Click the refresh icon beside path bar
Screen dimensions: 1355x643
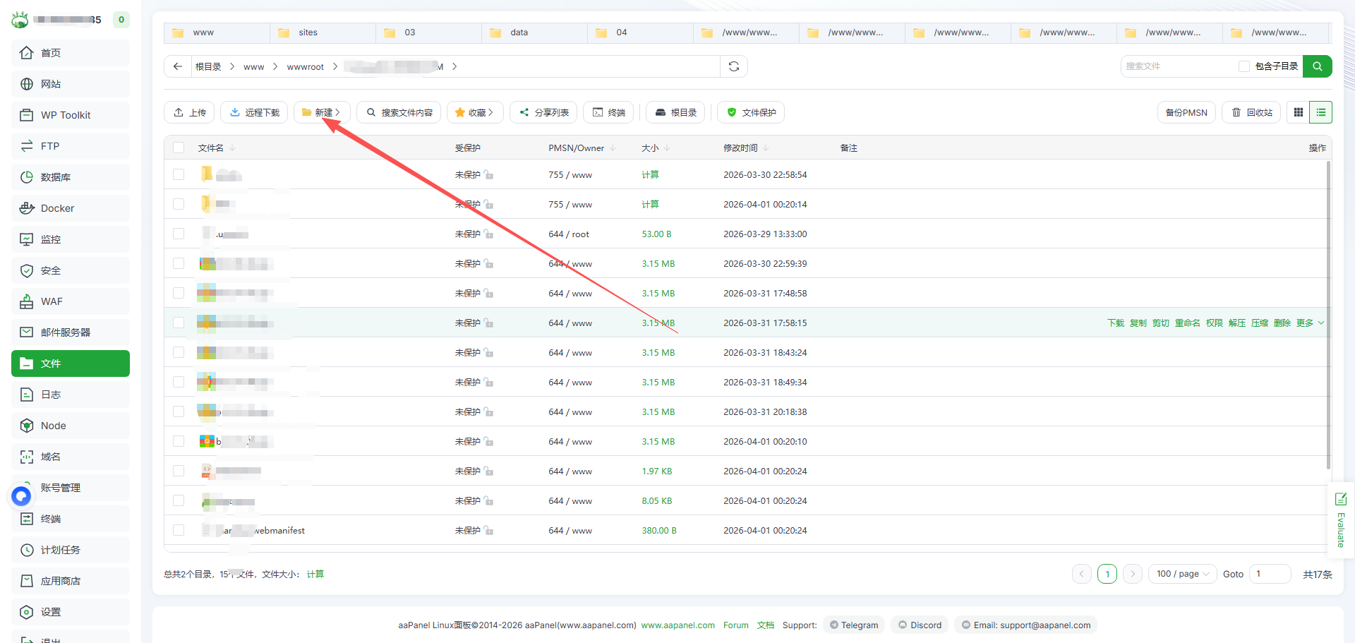click(x=734, y=66)
